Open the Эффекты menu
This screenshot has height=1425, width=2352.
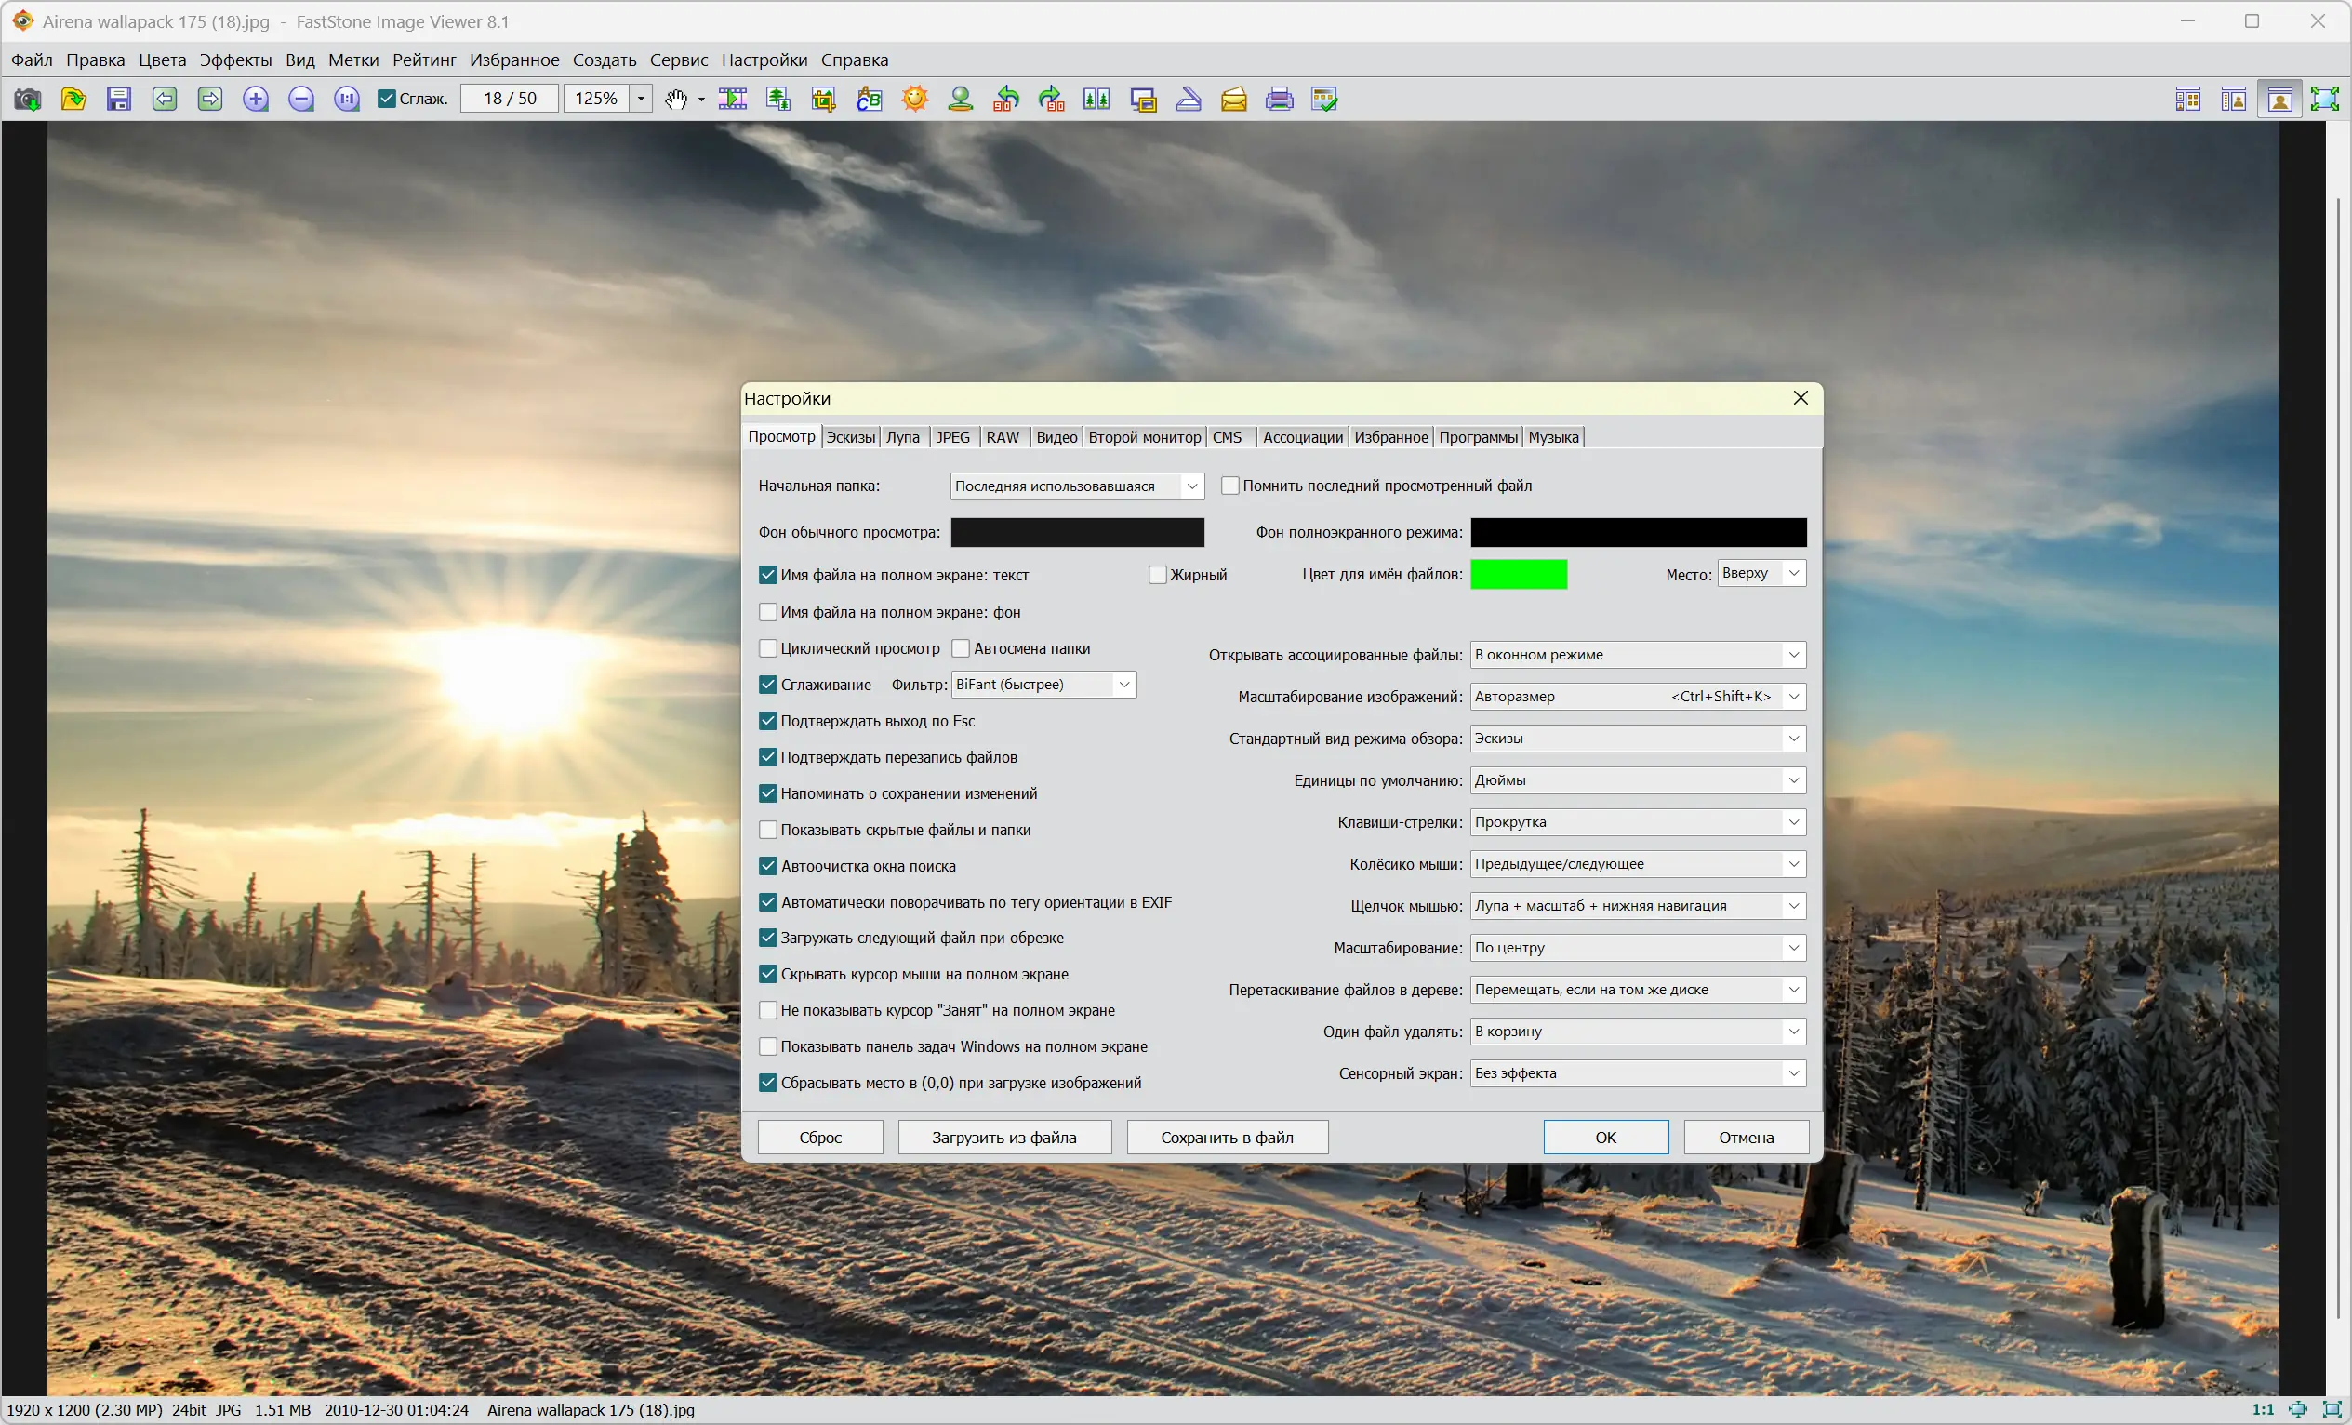(x=234, y=60)
